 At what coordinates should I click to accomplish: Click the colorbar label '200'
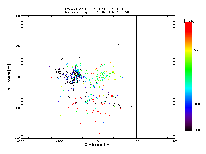click(x=195, y=24)
